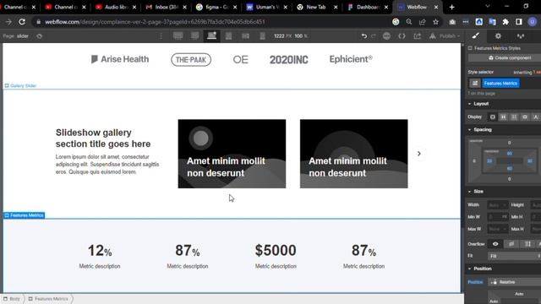The width and height of the screenshot is (541, 304).
Task: Set overflow to Scroll
Action: tap(527, 244)
